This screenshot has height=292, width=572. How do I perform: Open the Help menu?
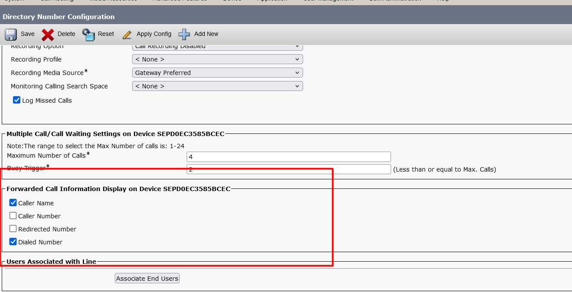[443, 1]
